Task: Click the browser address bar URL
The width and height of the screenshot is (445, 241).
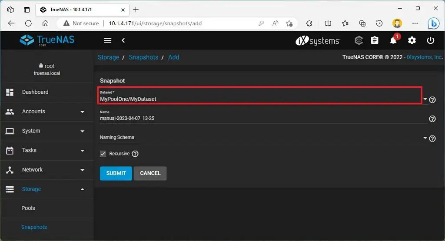Action: point(155,23)
